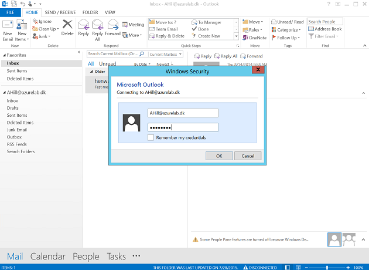Open Clean Up options
Viewport: 369px width, 270px height.
(x=46, y=29)
